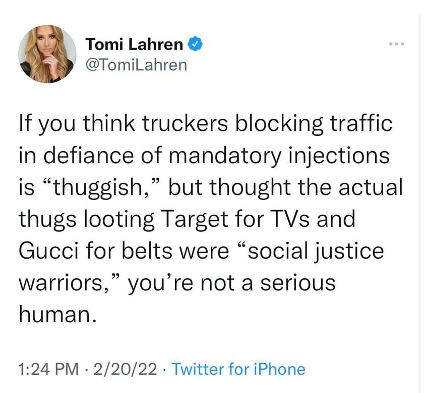Image resolution: width=425 pixels, height=393 pixels.
Task: Click the 1:24 PM timestamp
Action: pos(48,369)
